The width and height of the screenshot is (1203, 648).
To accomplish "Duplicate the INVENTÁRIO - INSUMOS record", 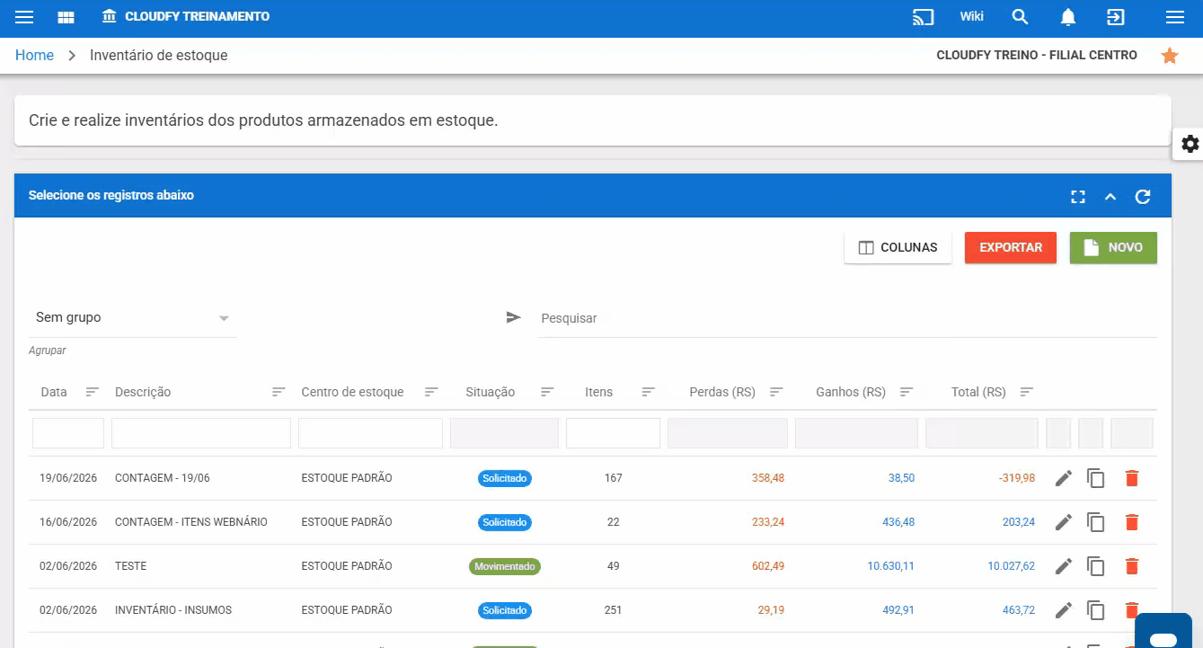I will coord(1096,610).
